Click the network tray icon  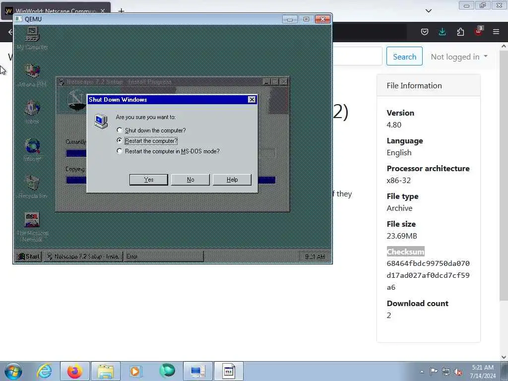446,372
